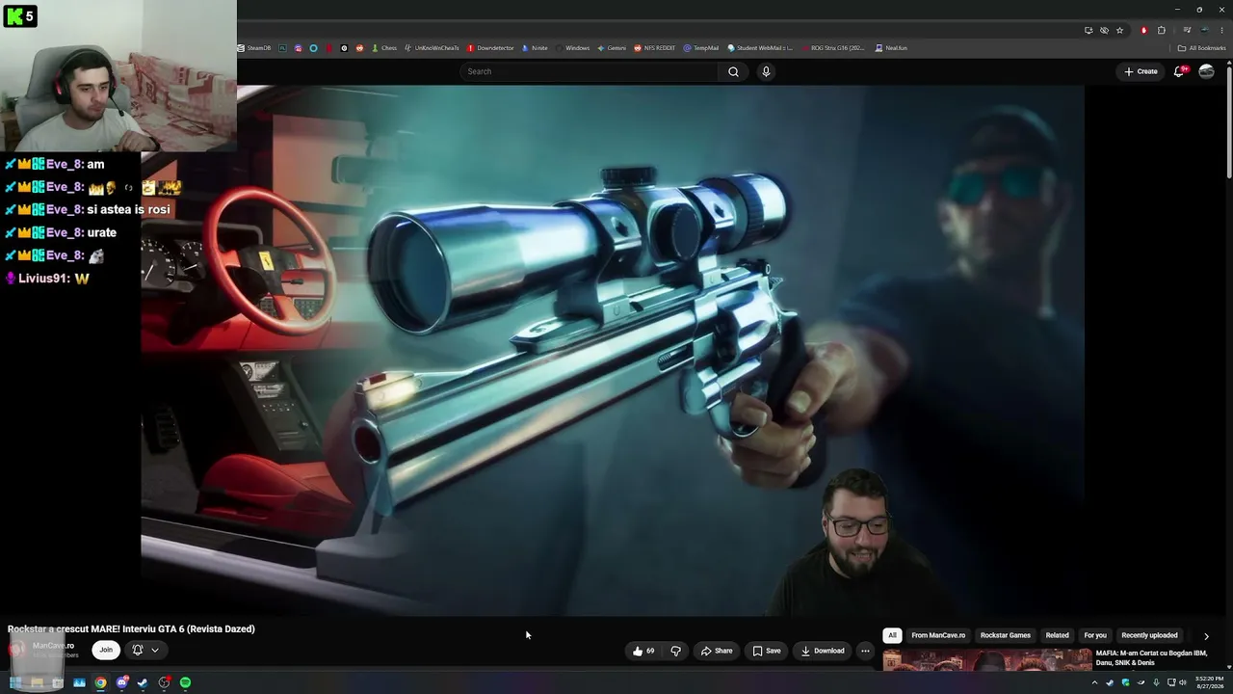
Task: Start voice search with the microphone icon
Action: click(x=766, y=71)
